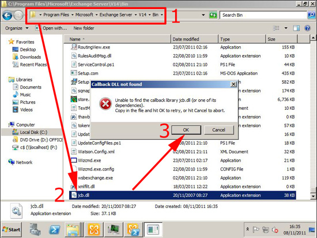Open Exchange Management Console taskbar icon
317x238 pixels.
(94, 229)
